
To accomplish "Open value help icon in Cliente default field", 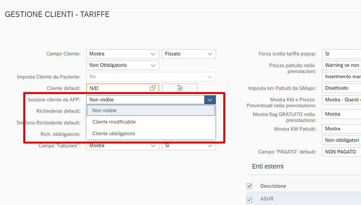I will click(x=153, y=88).
